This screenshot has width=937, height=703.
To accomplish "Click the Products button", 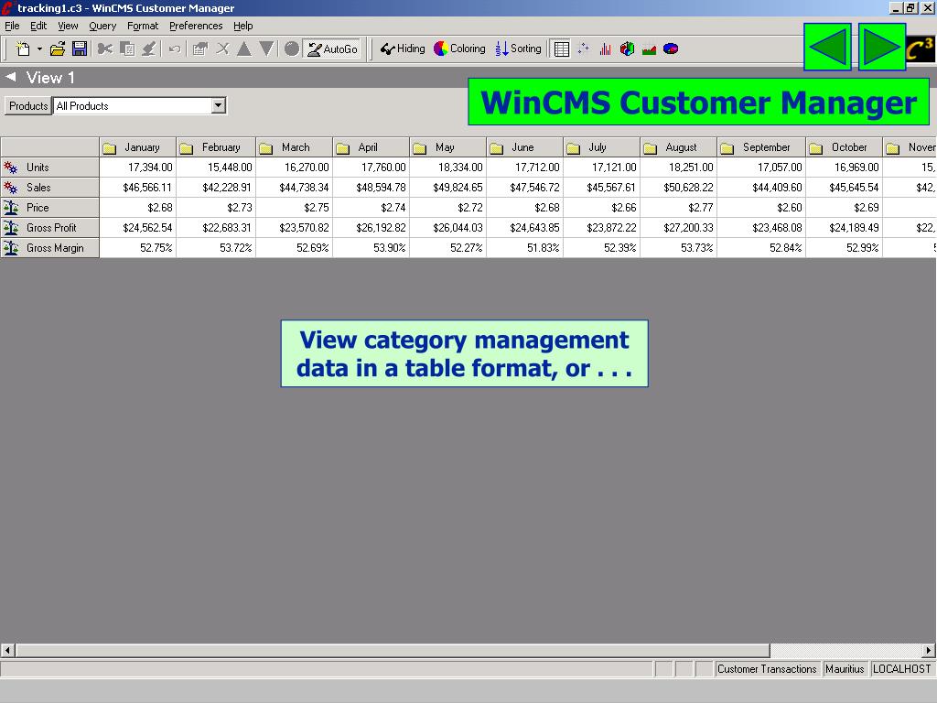I will coord(28,106).
